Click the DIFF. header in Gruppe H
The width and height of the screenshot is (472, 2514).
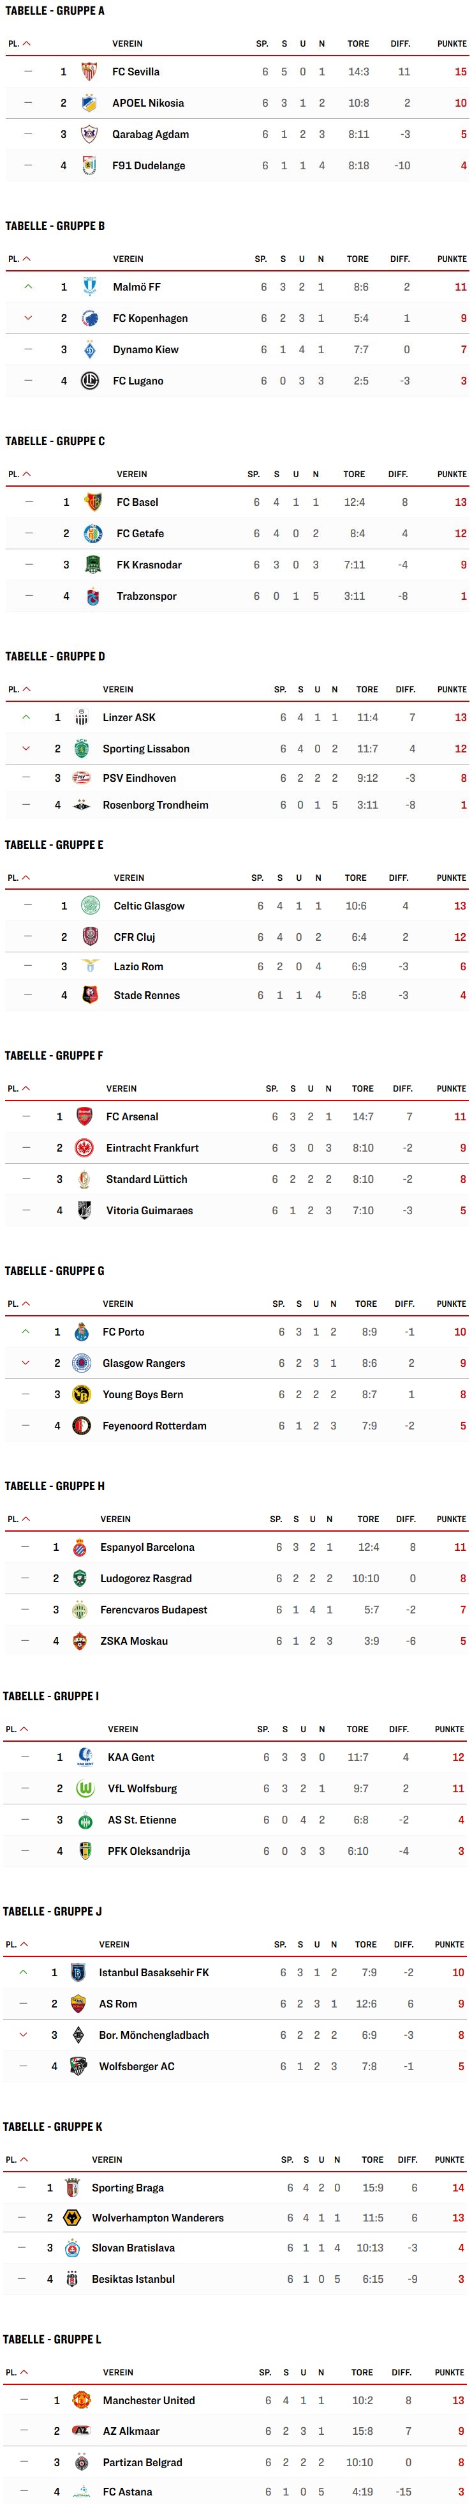[406, 1520]
